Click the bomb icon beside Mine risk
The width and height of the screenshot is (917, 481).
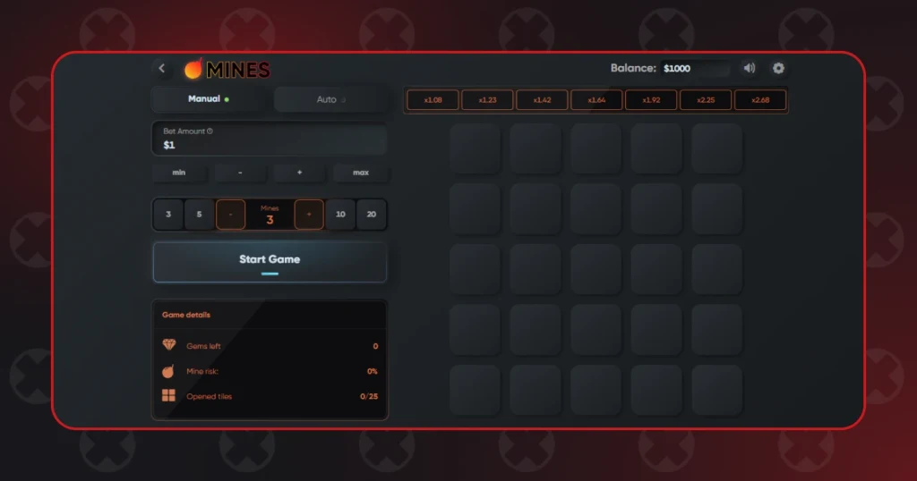click(168, 371)
